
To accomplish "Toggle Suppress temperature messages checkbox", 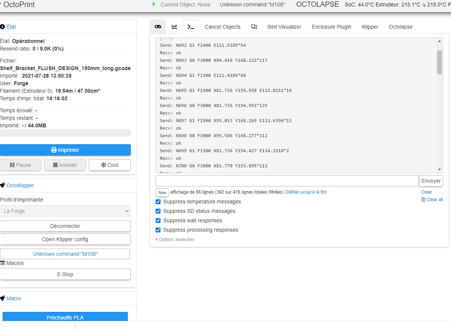I will [158, 202].
